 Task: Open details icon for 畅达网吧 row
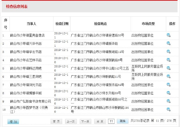169,68
